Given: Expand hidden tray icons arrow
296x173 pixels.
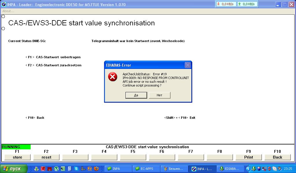Looking at the screenshot, I should tap(248, 169).
